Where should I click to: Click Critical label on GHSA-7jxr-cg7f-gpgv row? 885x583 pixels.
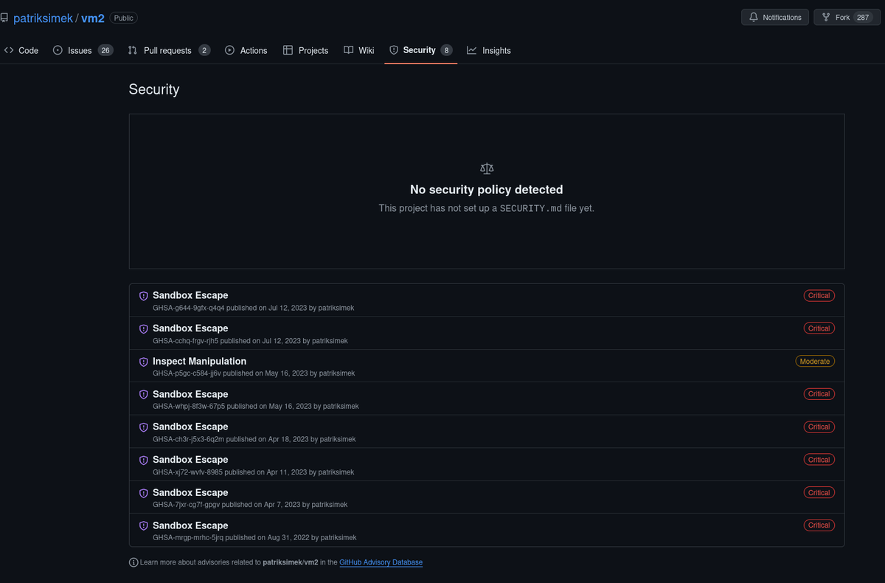(819, 492)
